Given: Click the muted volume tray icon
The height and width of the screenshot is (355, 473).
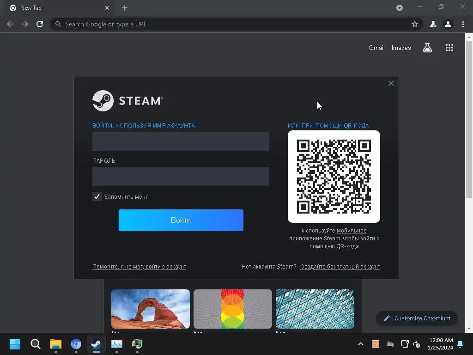Looking at the screenshot, I should point(417,344).
